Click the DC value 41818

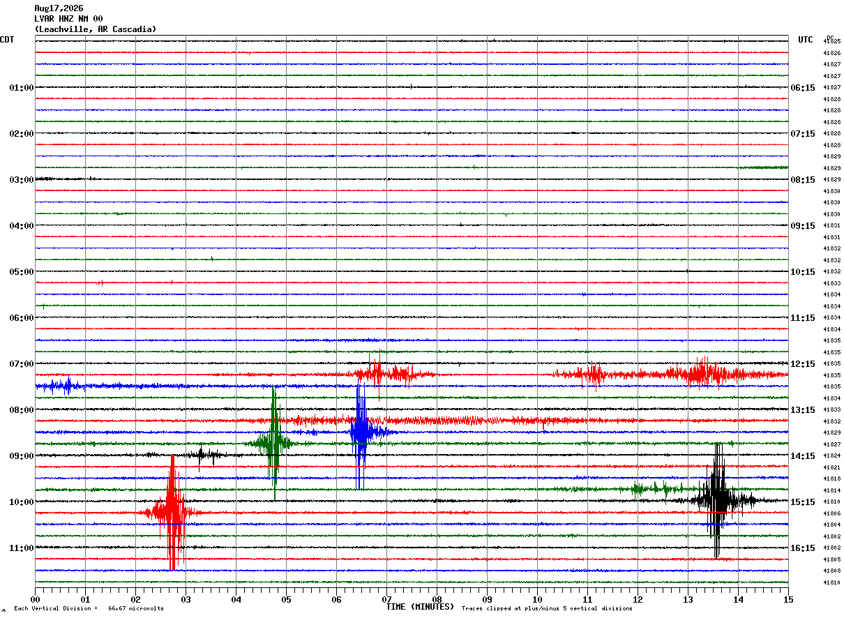[x=832, y=478]
